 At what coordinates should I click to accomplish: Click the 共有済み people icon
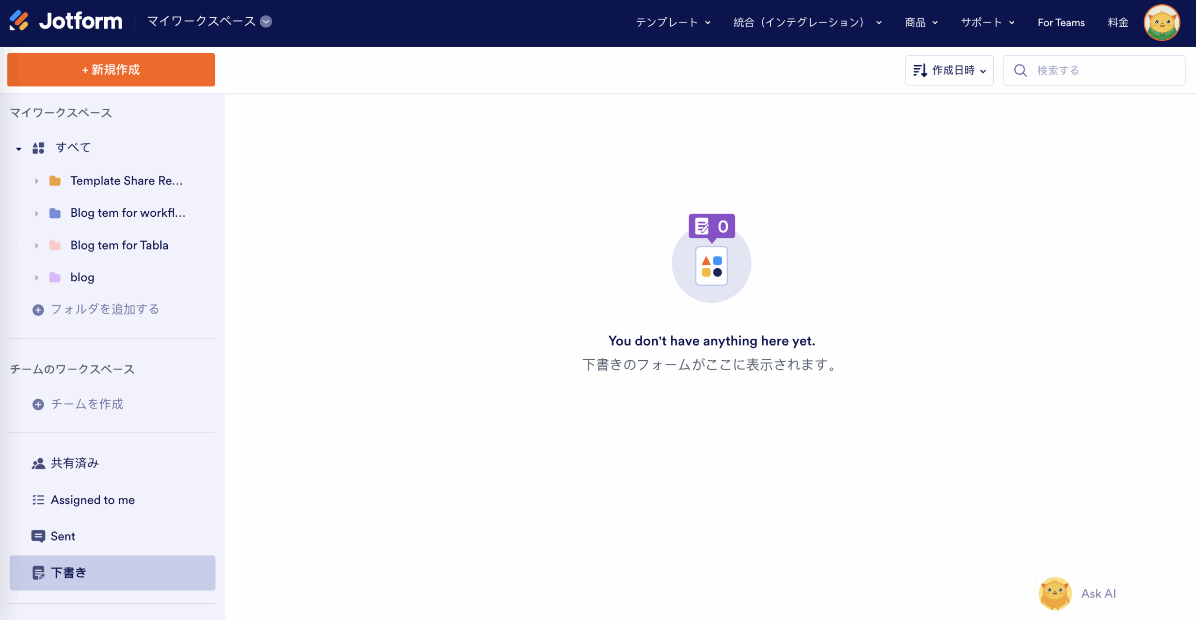38,463
